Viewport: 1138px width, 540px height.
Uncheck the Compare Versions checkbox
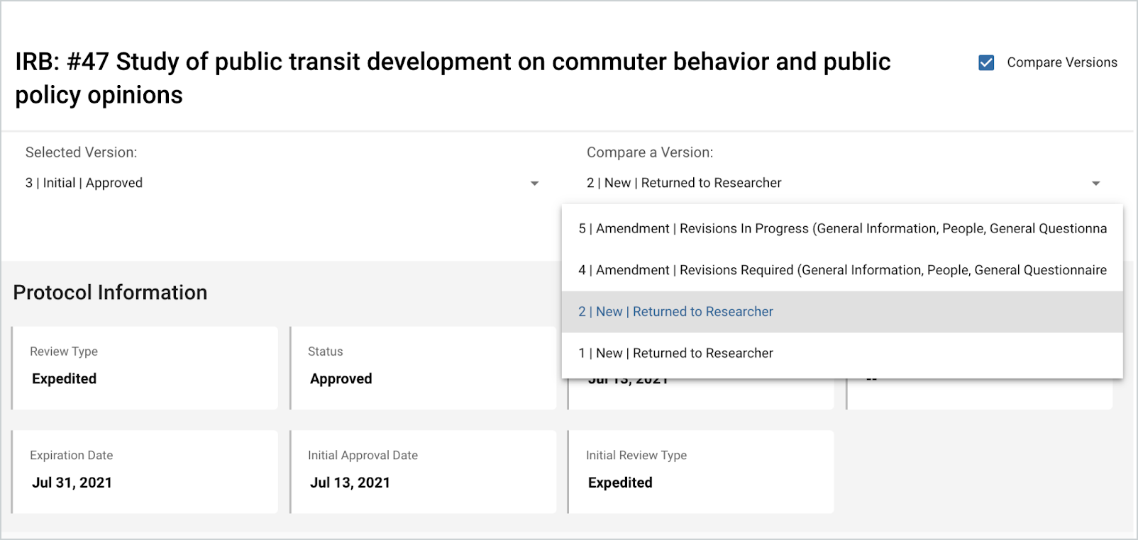click(986, 62)
